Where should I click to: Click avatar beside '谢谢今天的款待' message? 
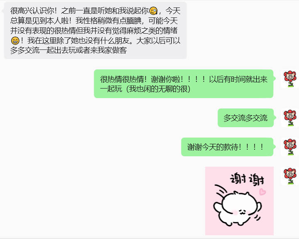[290, 147]
